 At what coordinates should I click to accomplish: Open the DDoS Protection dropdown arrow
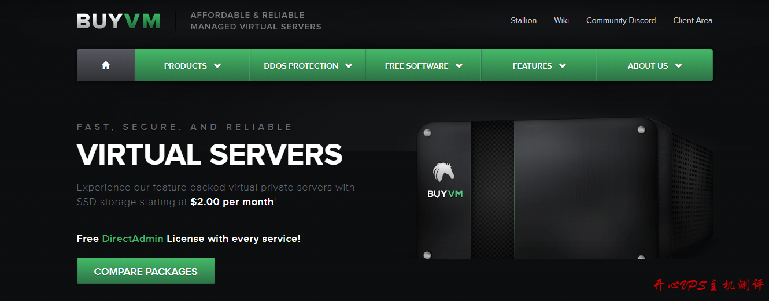(x=349, y=66)
